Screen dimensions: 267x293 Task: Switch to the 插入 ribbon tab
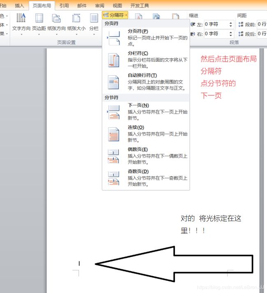click(19, 6)
